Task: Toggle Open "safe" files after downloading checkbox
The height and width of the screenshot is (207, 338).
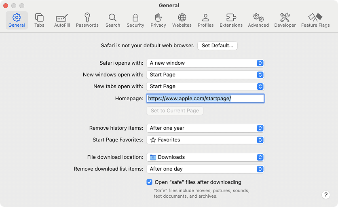Action: point(149,182)
